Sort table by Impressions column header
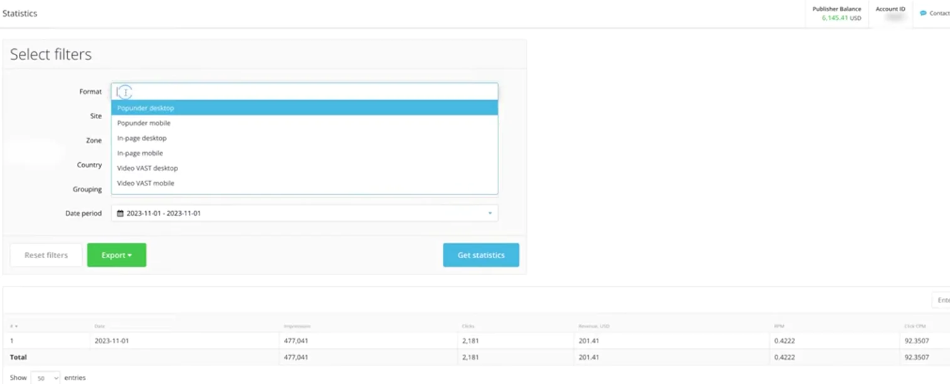This screenshot has width=950, height=384. [x=297, y=326]
